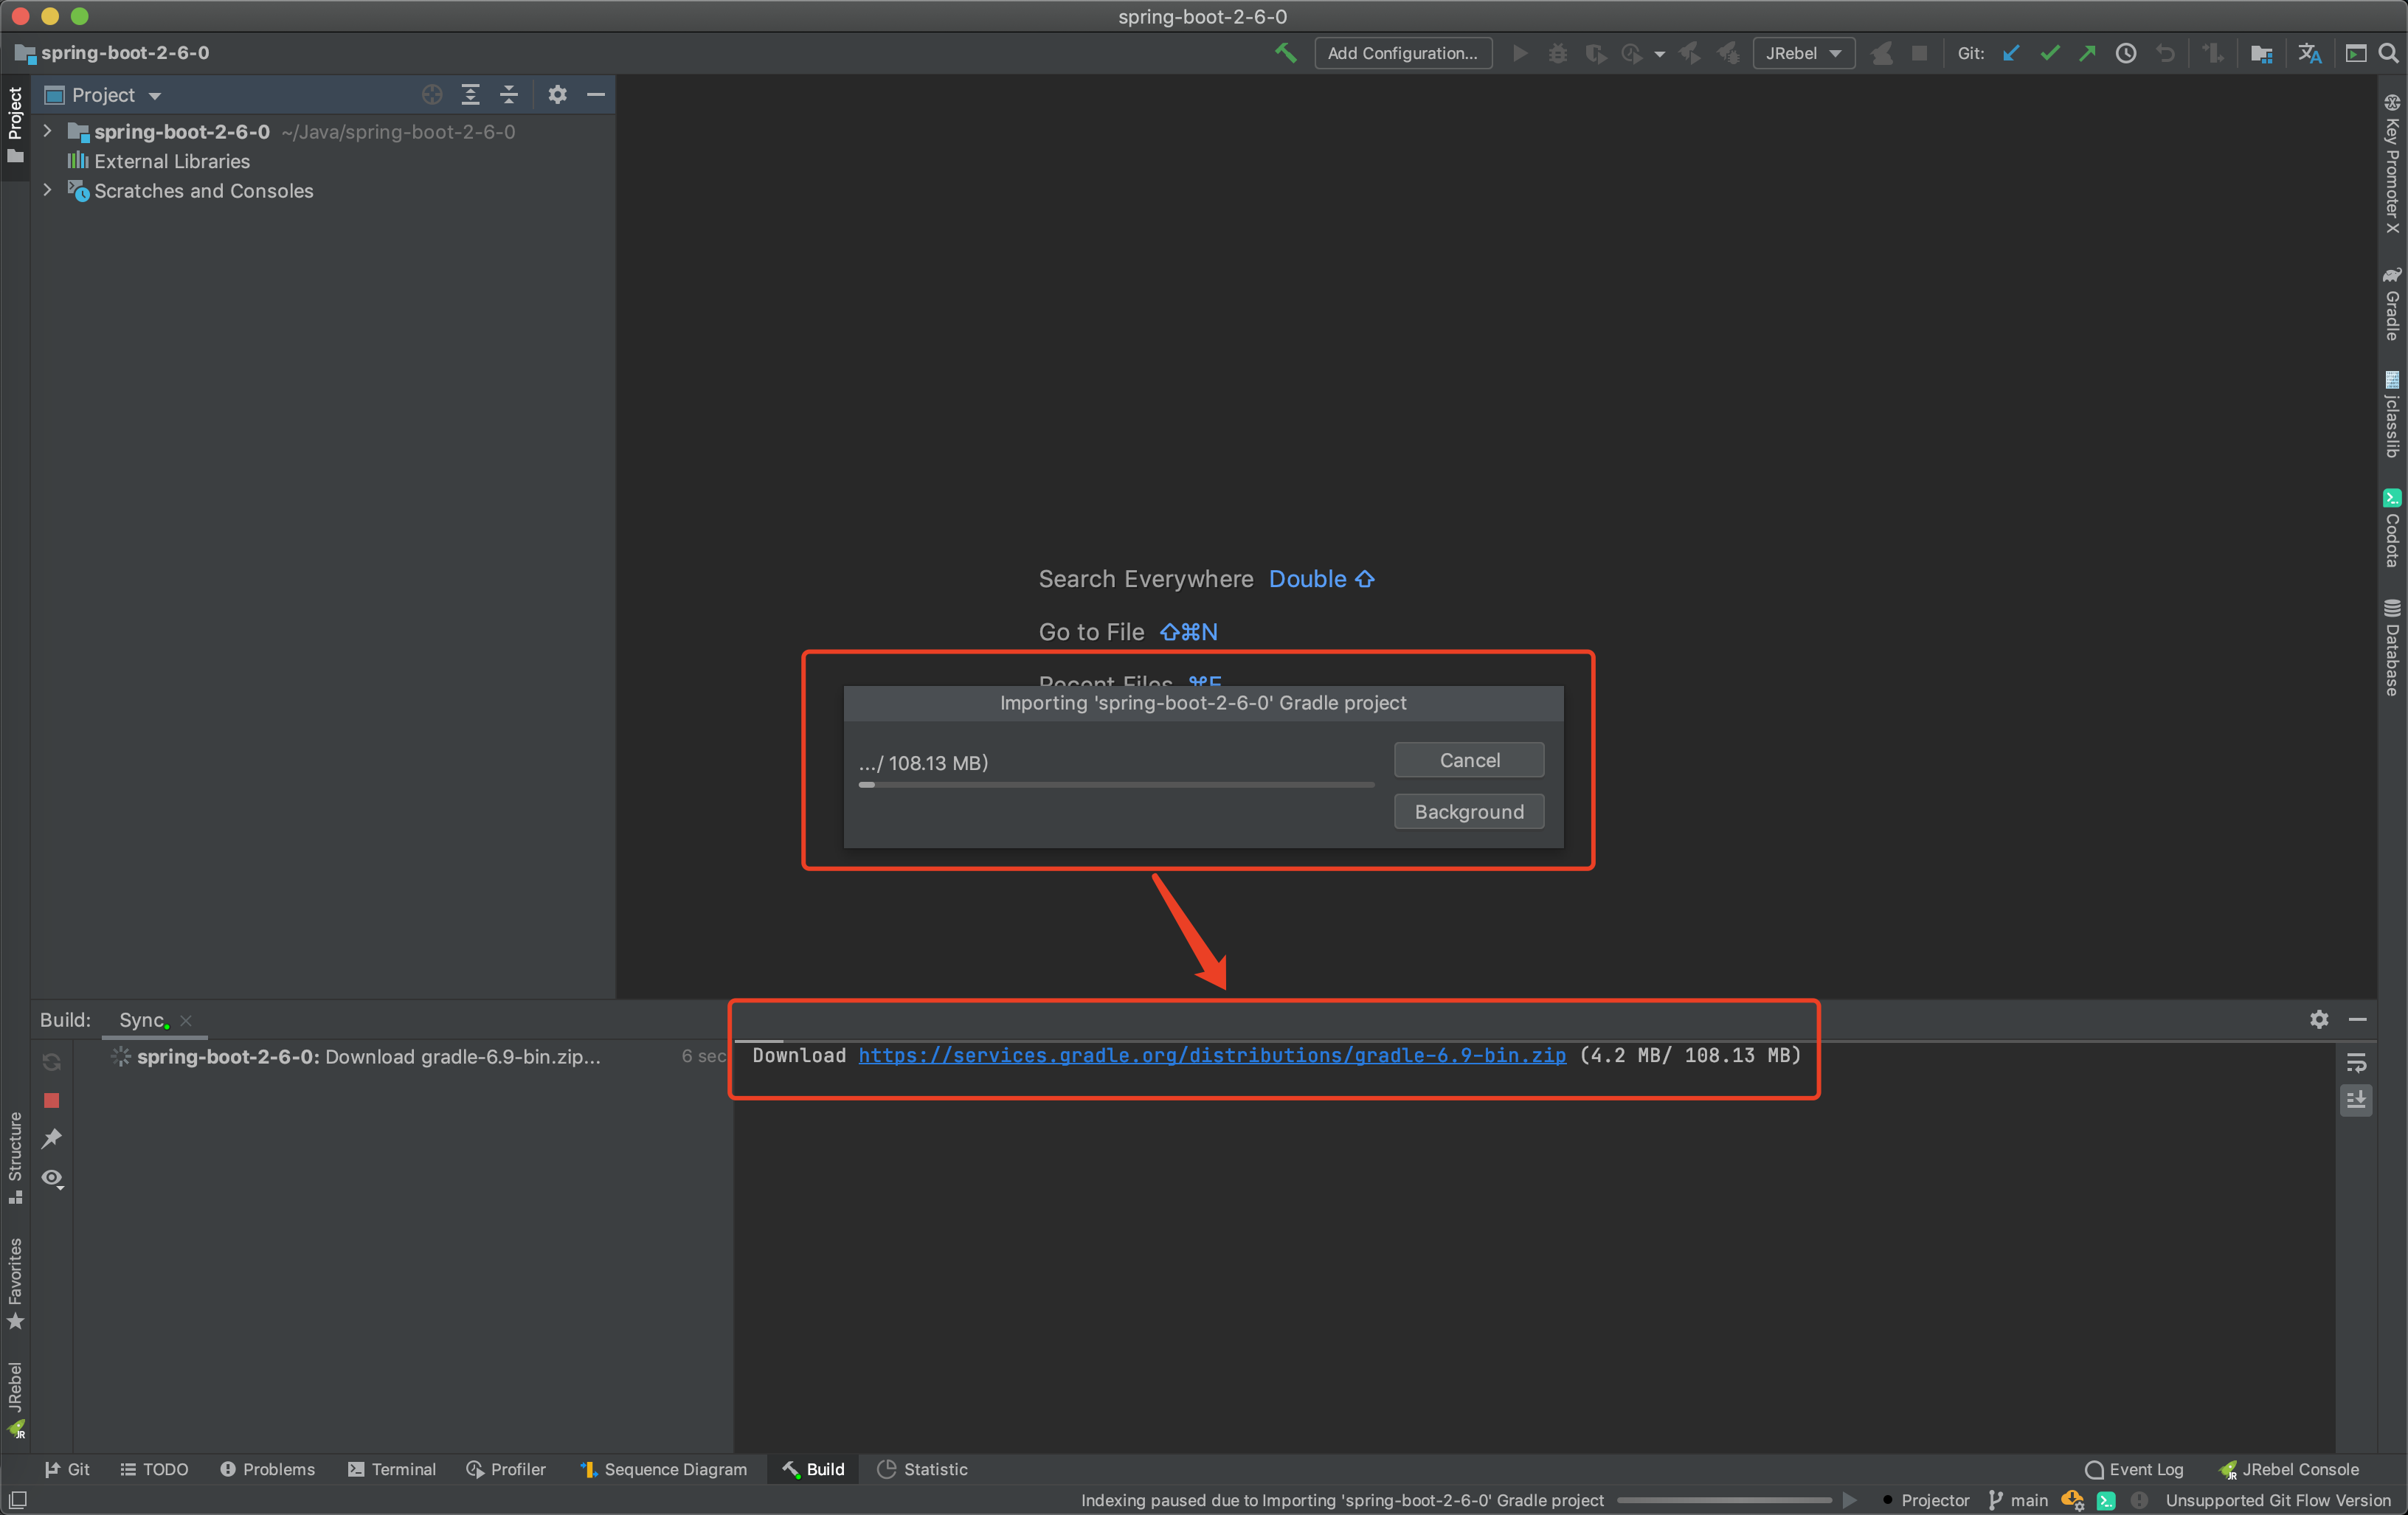Click scroll to end icon in Build output
This screenshot has height=1515, width=2408.
2356,1100
